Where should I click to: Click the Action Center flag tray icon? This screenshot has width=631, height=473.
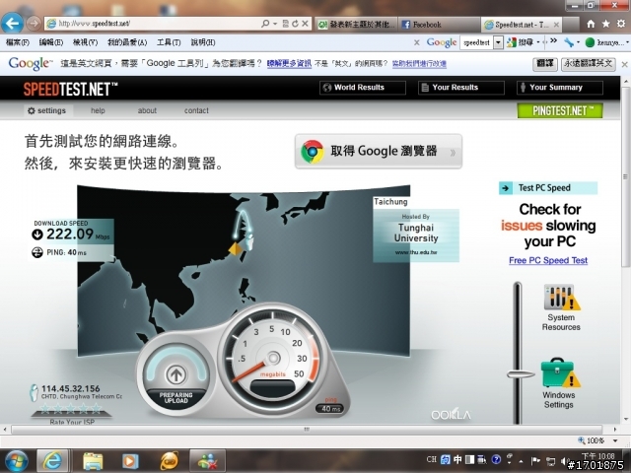tap(535, 461)
